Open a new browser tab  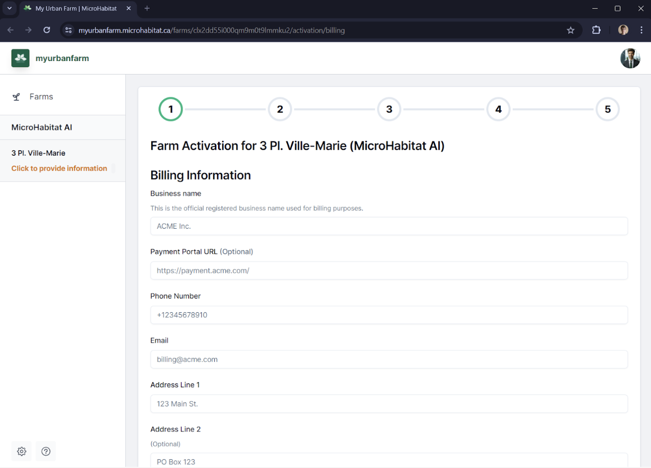[147, 8]
